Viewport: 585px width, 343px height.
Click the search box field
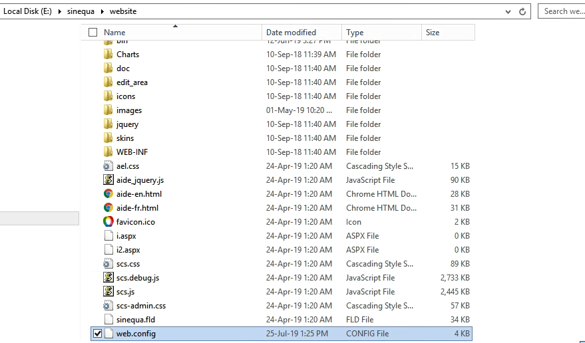pyautogui.click(x=562, y=11)
